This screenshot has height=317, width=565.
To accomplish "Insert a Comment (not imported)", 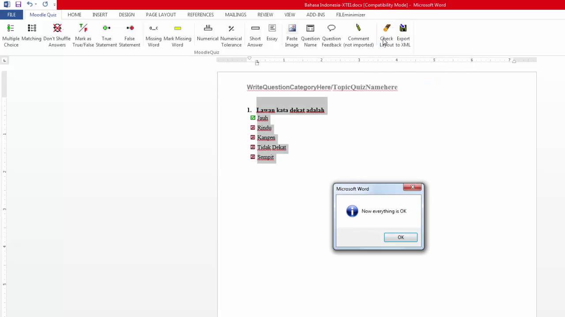I will (x=358, y=35).
